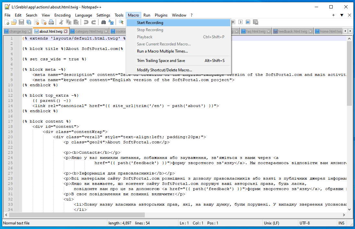This screenshot has width=355, height=229.
Task: Switch to the change.log tab
Action: point(18,31)
